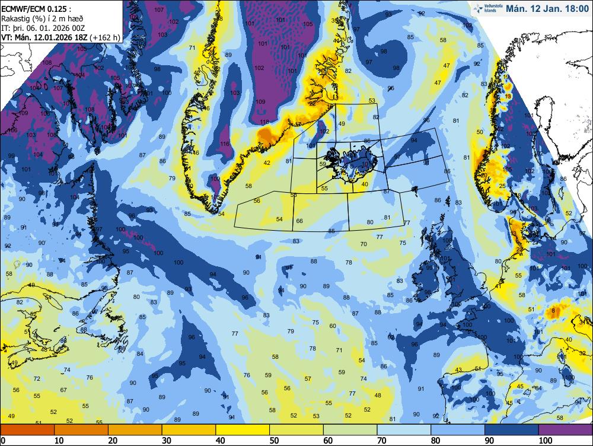Click Iceland on the map
593x446 pixels.
pos(352,164)
